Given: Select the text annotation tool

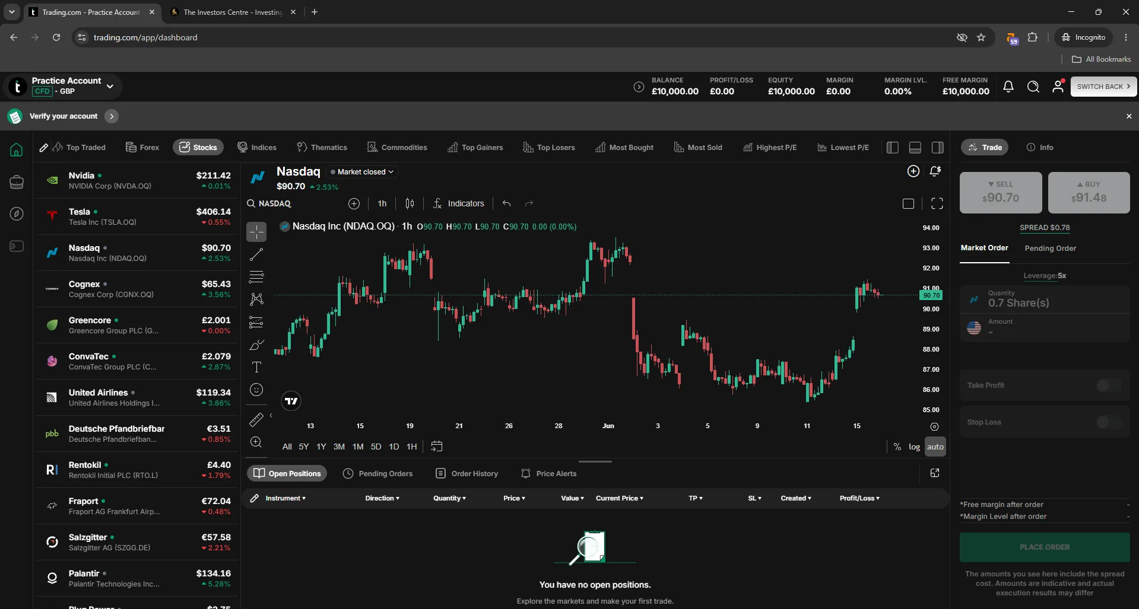Looking at the screenshot, I should 256,367.
